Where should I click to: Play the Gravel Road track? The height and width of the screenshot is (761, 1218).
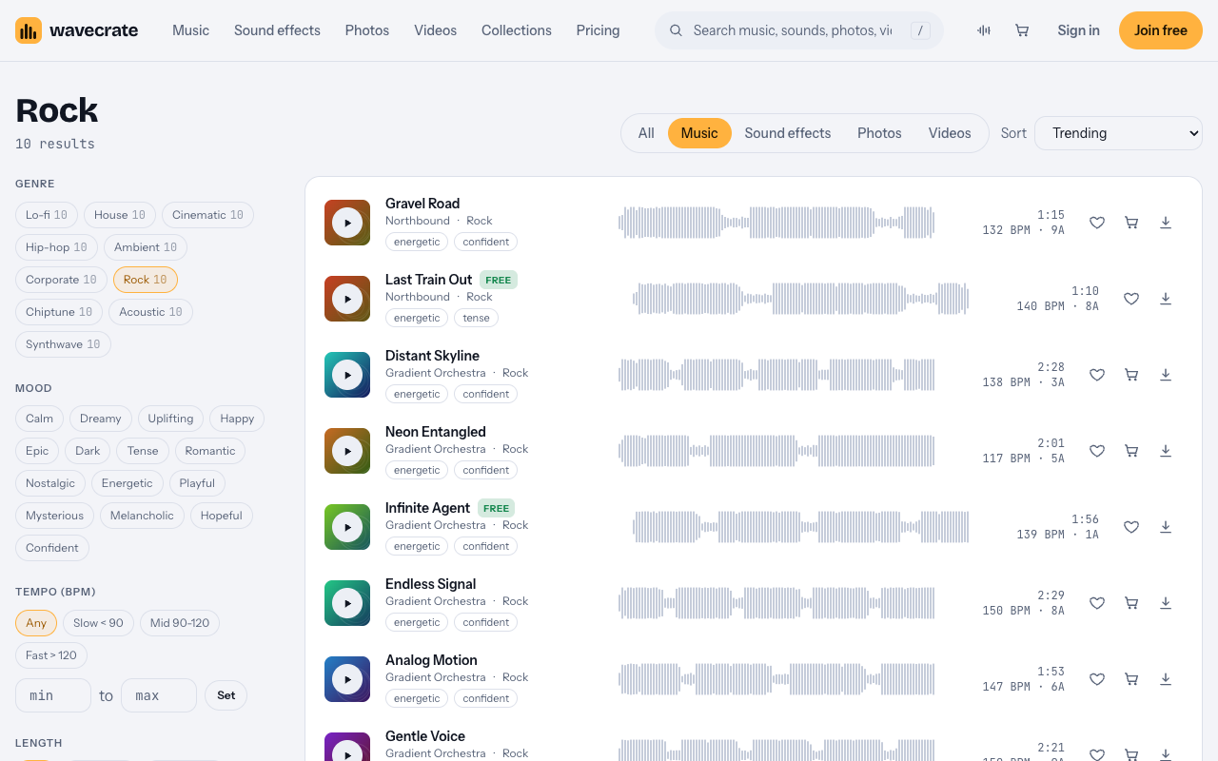pyautogui.click(x=347, y=223)
